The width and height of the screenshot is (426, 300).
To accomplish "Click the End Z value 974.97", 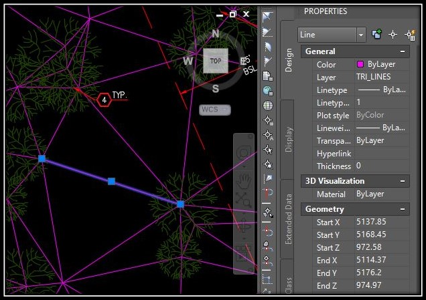I will (x=369, y=285).
